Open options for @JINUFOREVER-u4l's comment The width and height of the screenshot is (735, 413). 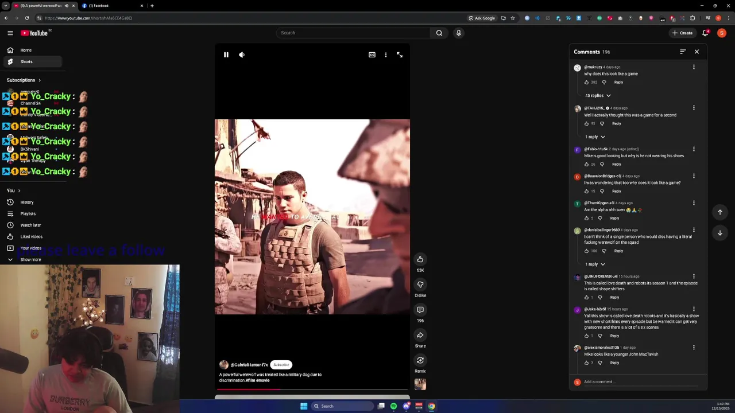point(694,276)
